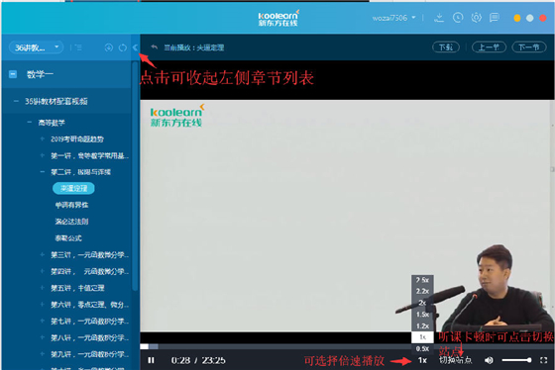
Task: Collapse the 高等数学 tree node
Action: pyautogui.click(x=30, y=123)
